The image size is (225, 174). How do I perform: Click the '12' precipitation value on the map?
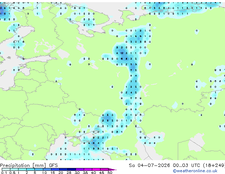tap(122, 53)
